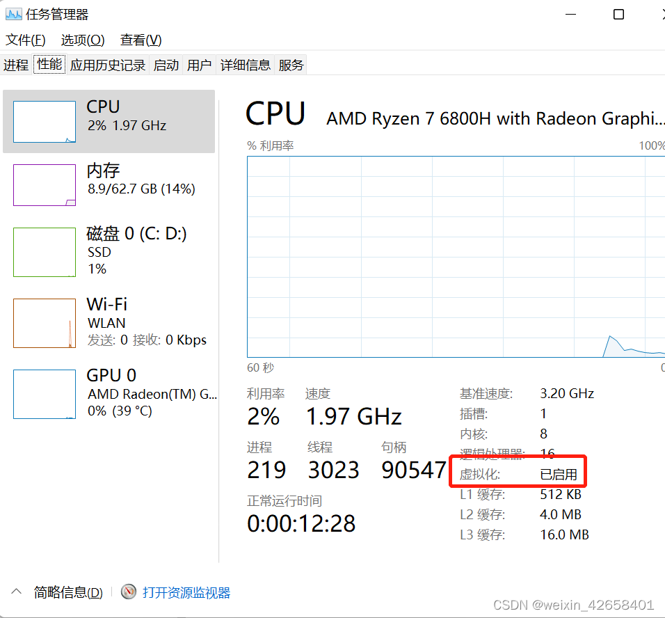This screenshot has width=665, height=618.
Task: Click the Wi-Fi WLAN label
Action: coord(107,313)
